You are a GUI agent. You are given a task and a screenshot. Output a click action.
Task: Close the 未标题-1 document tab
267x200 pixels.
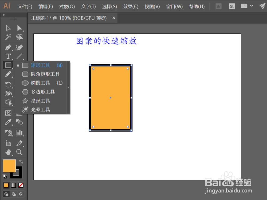point(113,18)
